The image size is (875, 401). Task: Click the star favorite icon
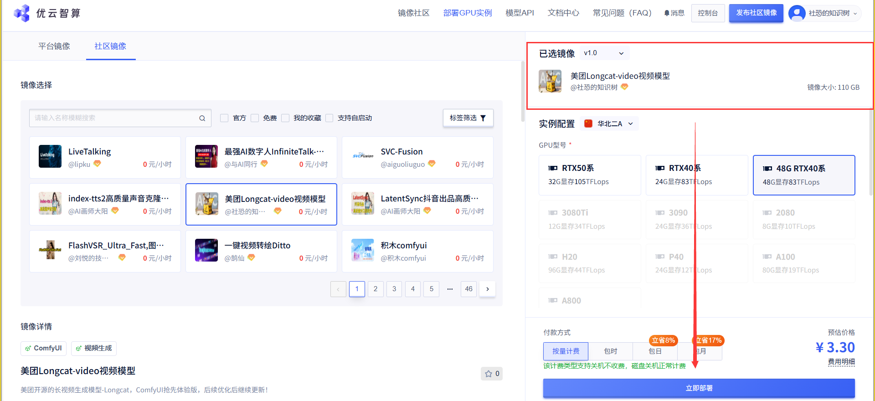(x=489, y=374)
